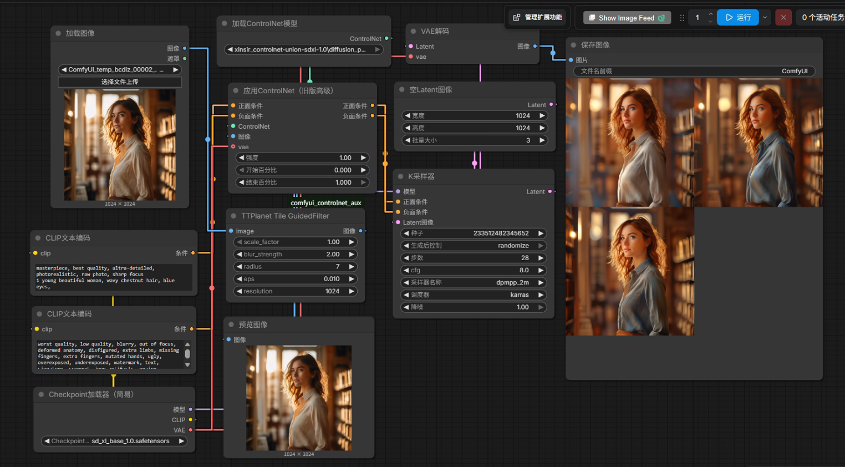Click the refresh icon on Show Image Feed
Screen dimensions: 845x467
tap(661, 18)
